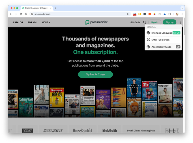Go forward with the browser forward arrow
The image size is (193, 143).
point(16,14)
